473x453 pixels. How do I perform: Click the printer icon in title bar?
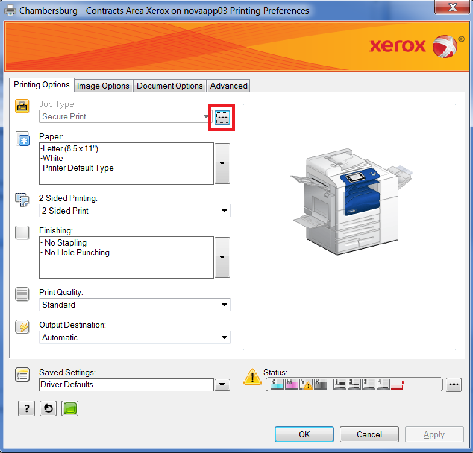tap(10, 11)
